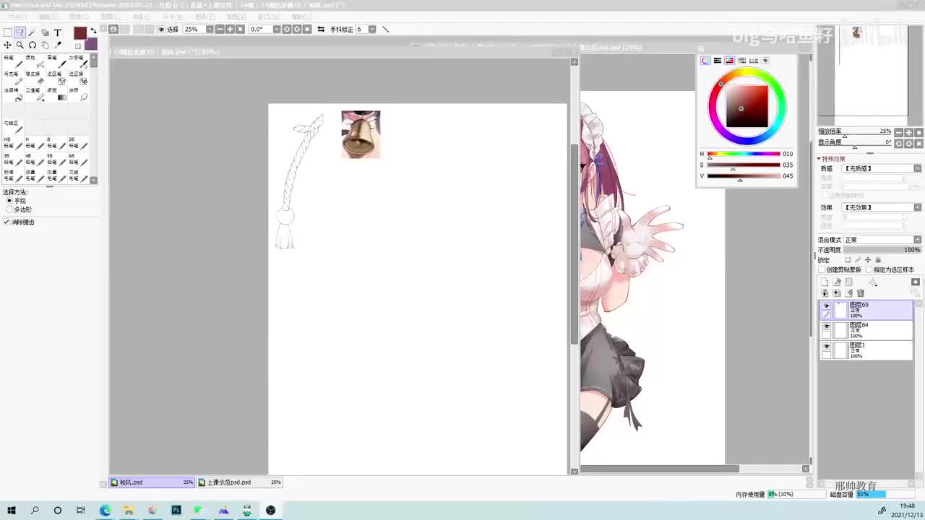The width and height of the screenshot is (925, 520).
Task: Click the bell reference image on canvas
Action: tap(361, 134)
